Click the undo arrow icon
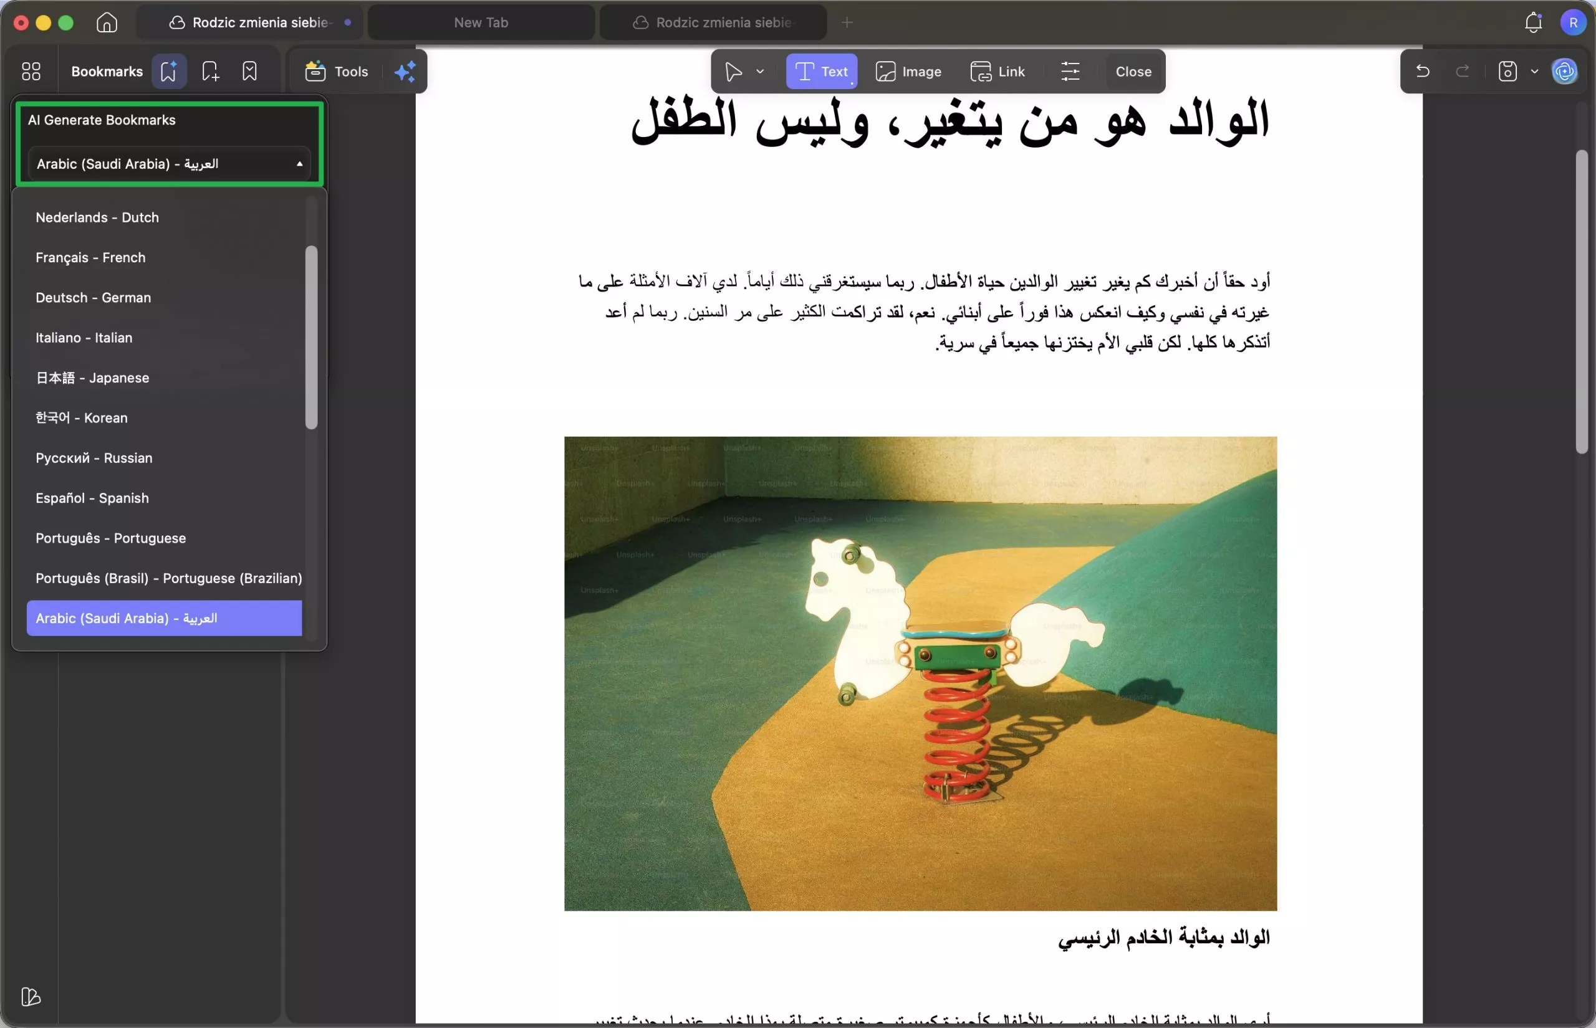This screenshot has width=1596, height=1028. point(1423,72)
